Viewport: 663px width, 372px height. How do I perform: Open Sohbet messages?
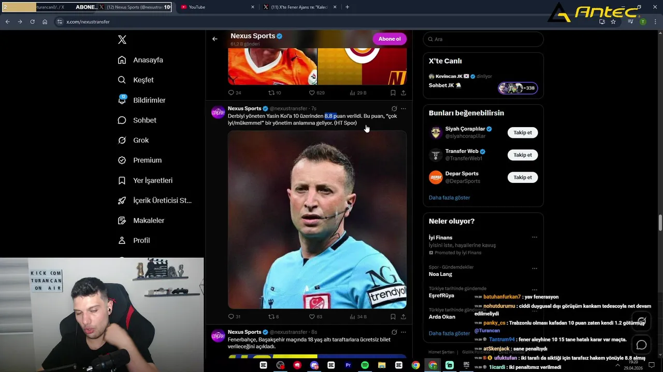pos(137,120)
